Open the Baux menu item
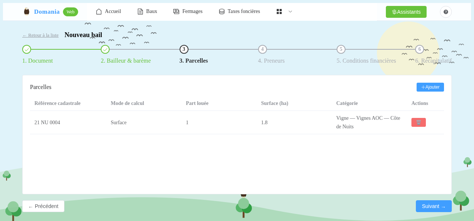 147,11
